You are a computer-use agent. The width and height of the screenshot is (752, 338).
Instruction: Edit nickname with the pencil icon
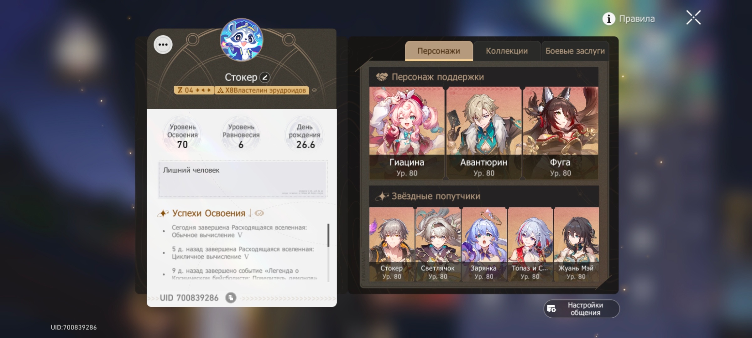(x=265, y=77)
